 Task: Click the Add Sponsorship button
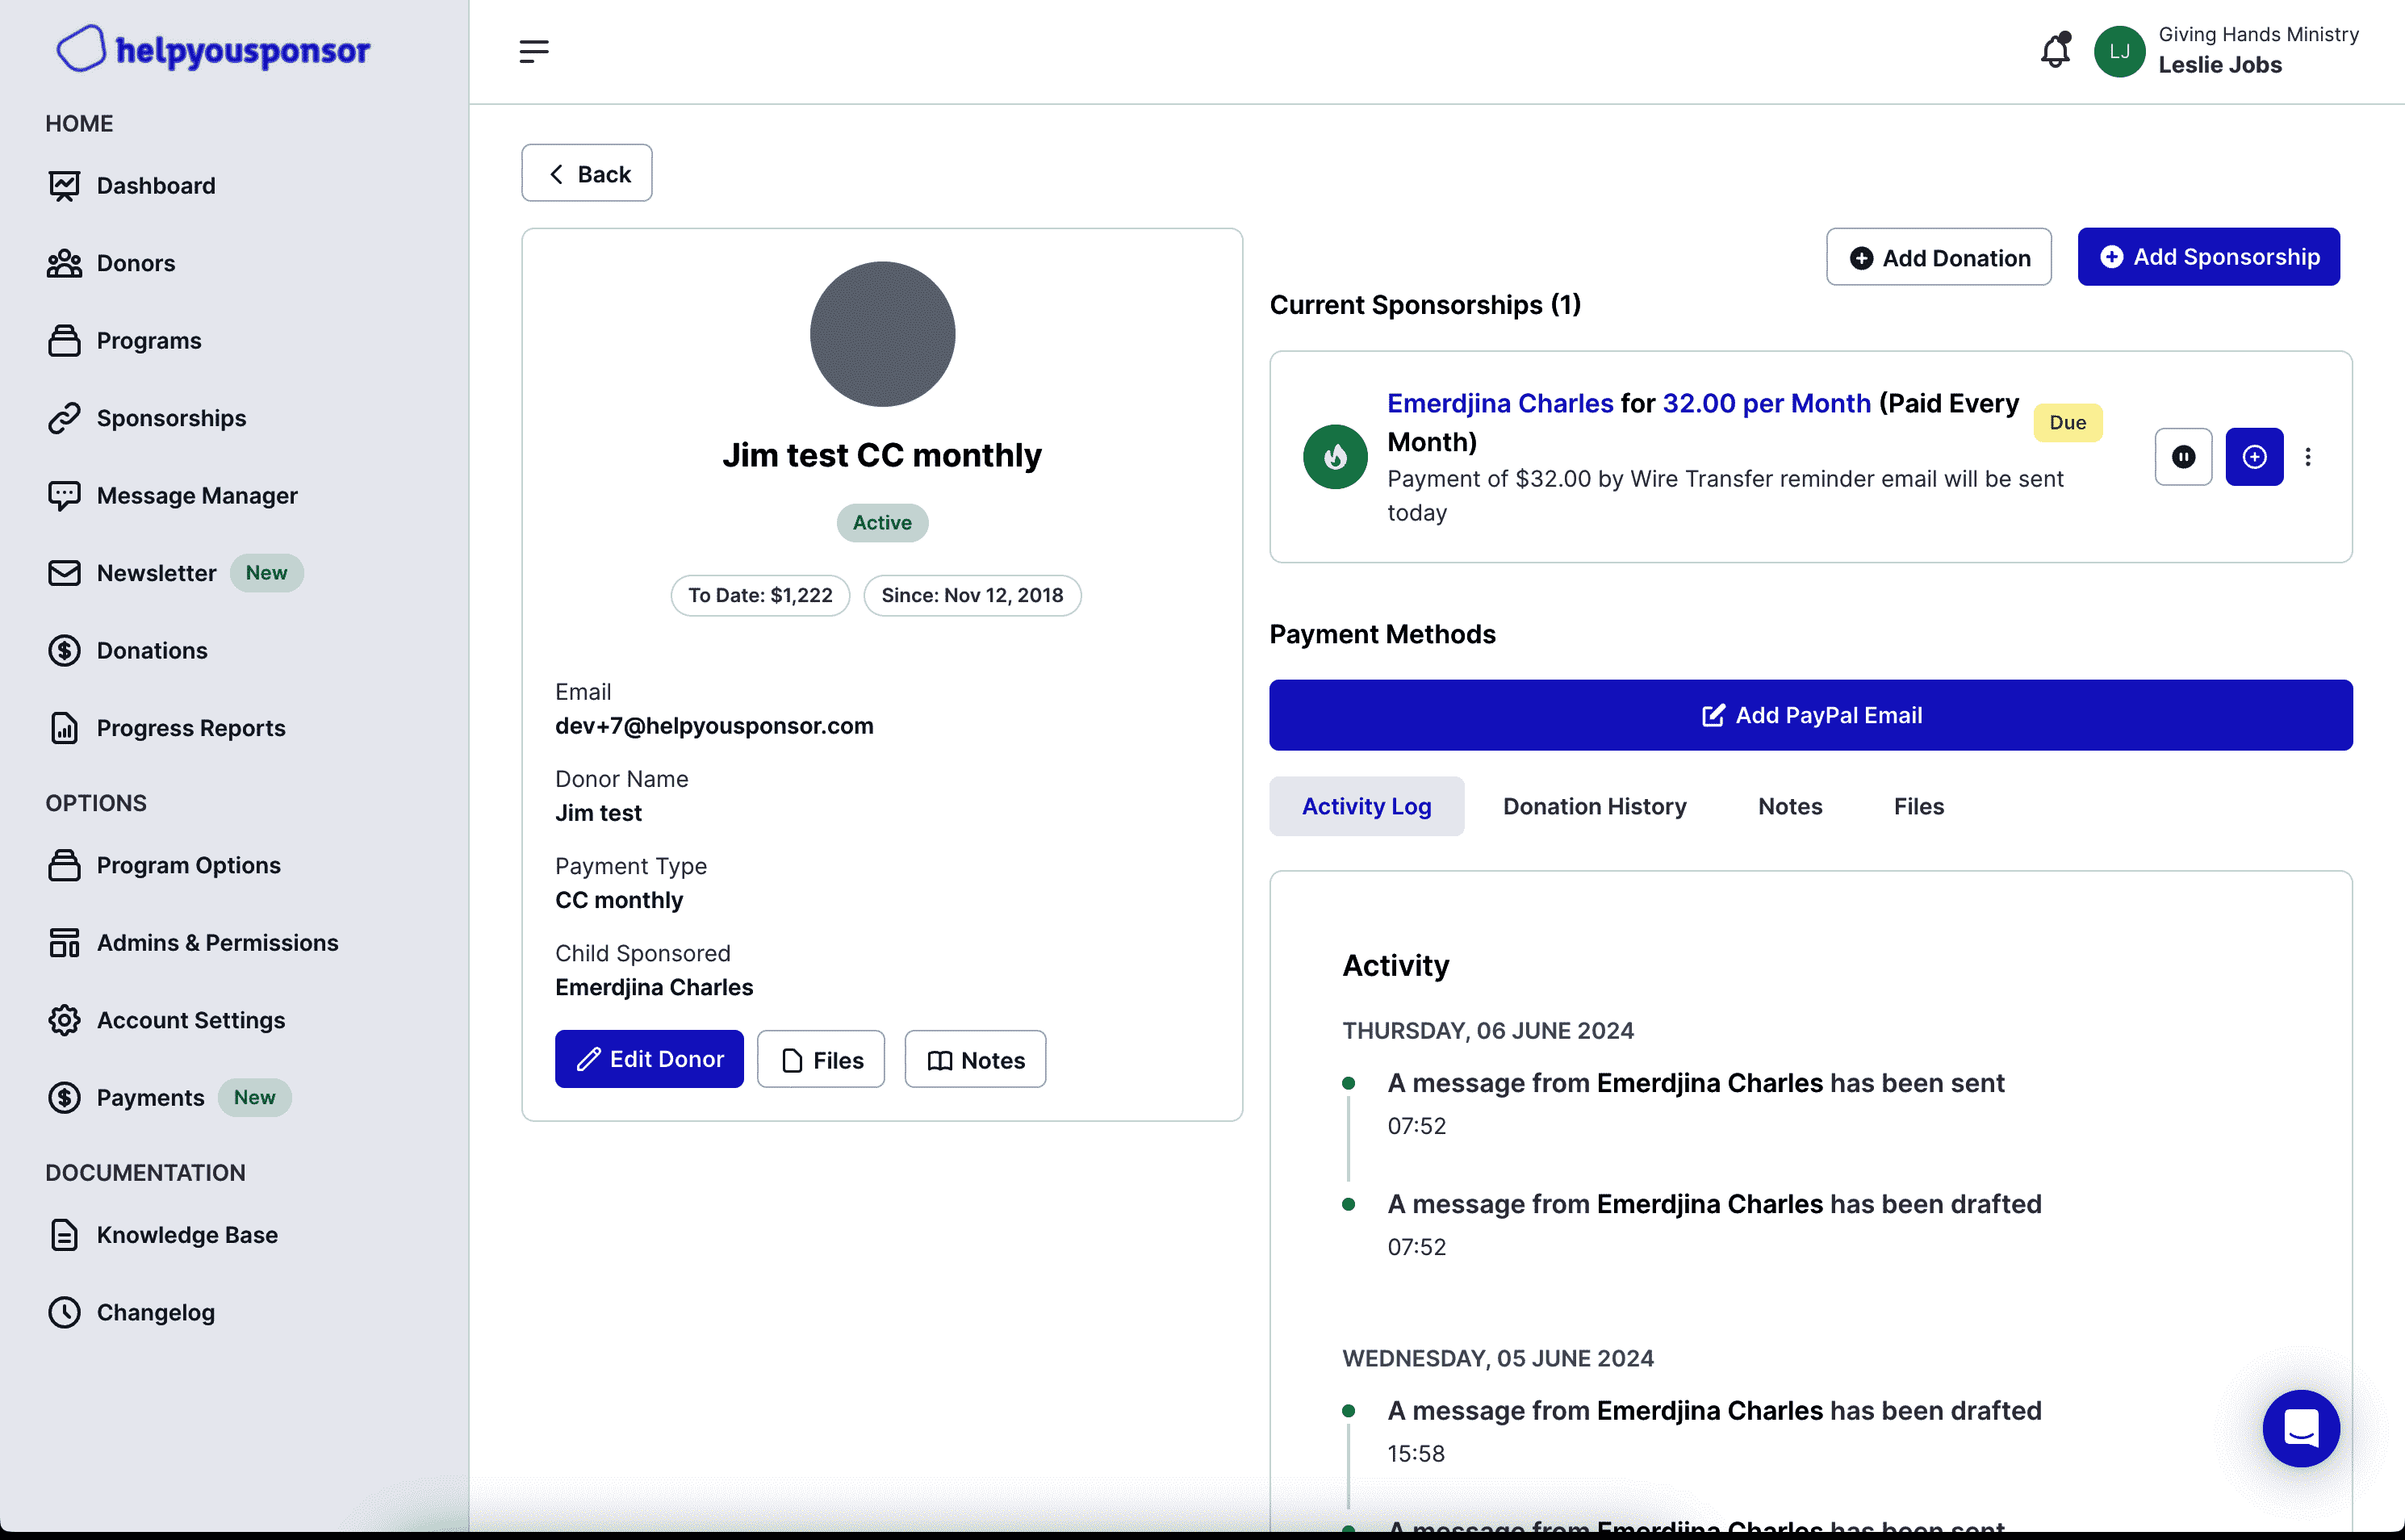[2208, 257]
